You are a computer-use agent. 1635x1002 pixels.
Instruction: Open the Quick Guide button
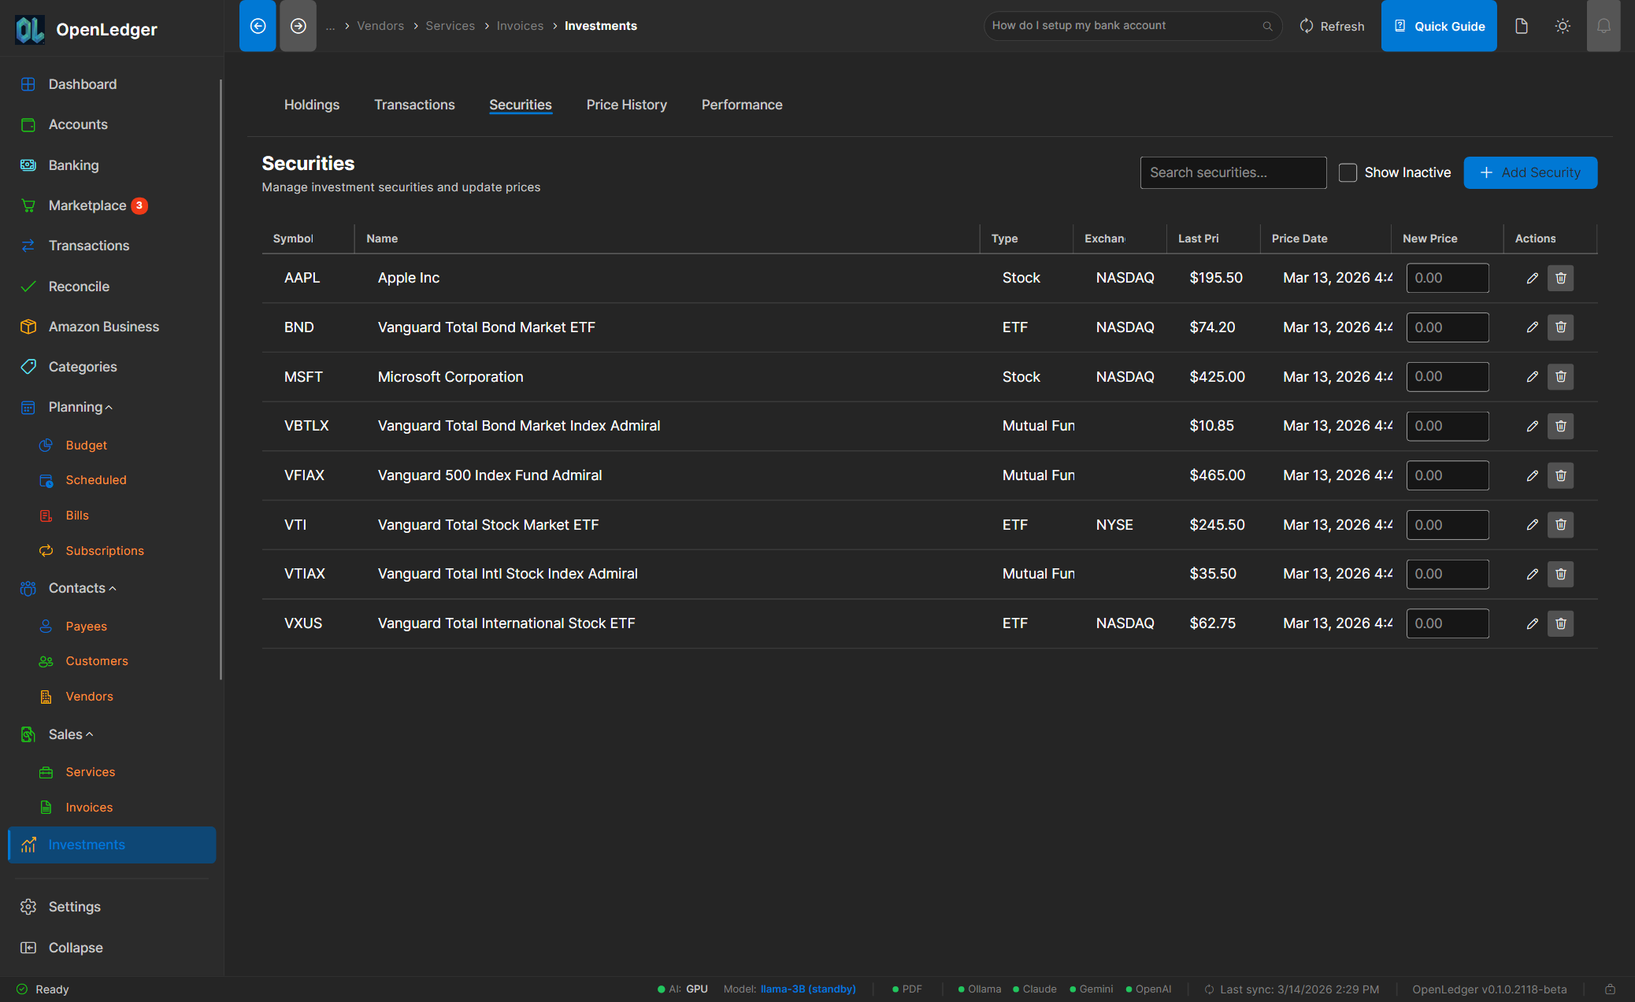click(x=1438, y=26)
